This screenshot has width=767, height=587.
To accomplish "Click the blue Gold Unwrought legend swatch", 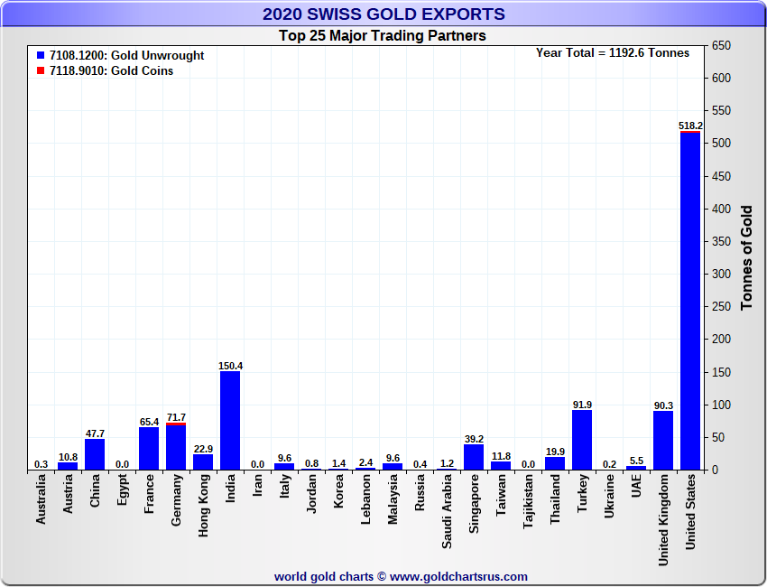I will pyautogui.click(x=41, y=56).
